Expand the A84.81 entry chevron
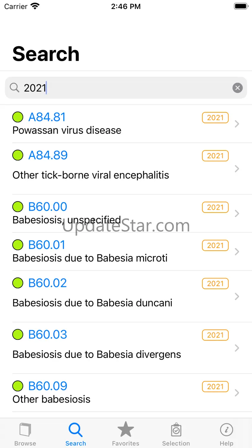The image size is (252, 448). pos(237,124)
